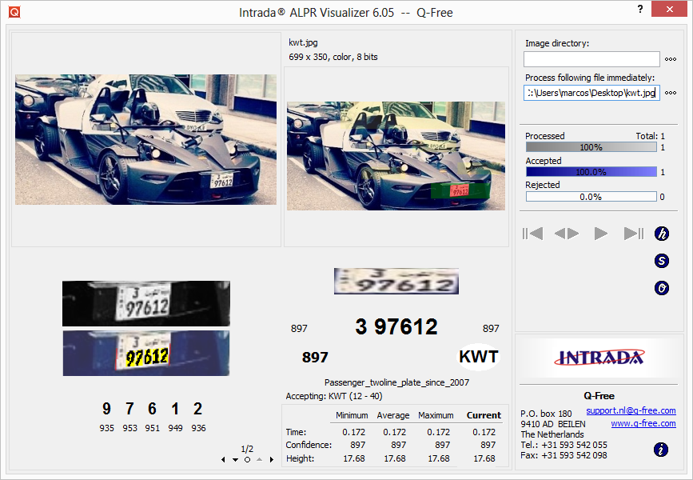Click the Accepted 100.0% progress bar
693x480 pixels.
(591, 172)
